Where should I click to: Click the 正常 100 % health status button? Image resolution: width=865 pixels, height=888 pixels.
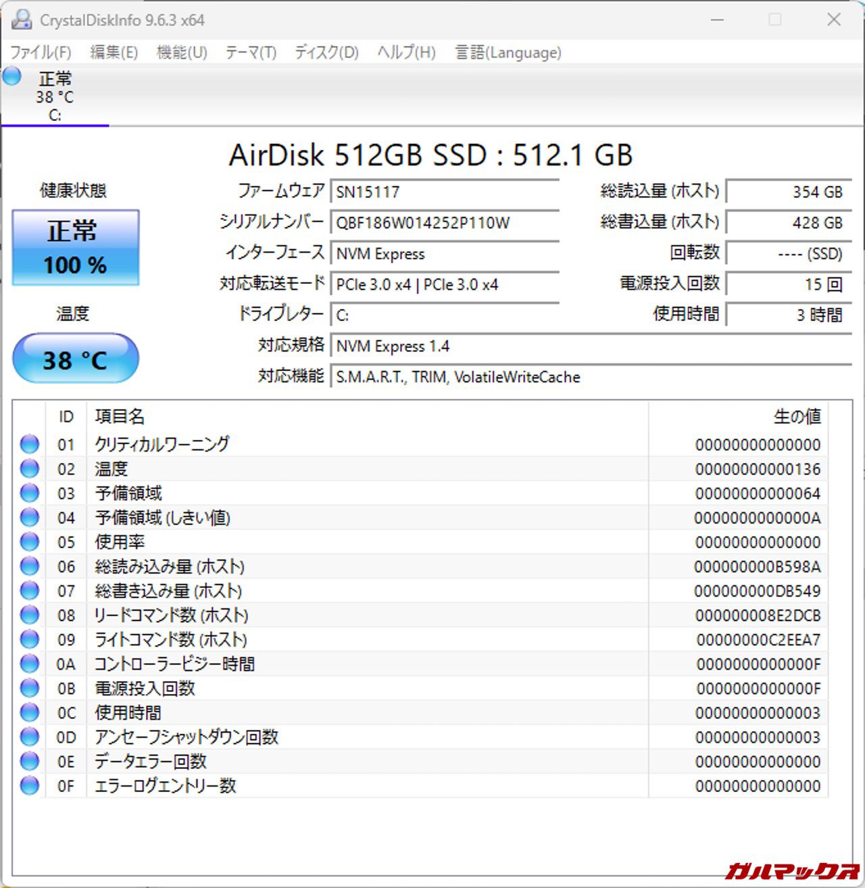[x=76, y=247]
